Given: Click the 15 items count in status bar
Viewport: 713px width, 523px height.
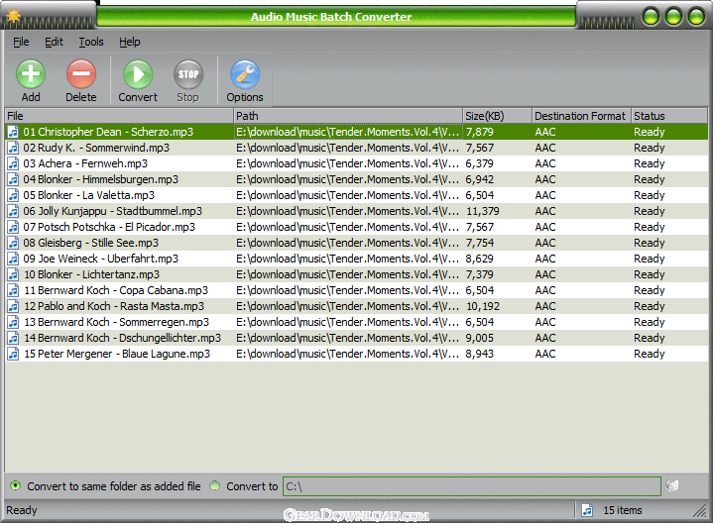Looking at the screenshot, I should [623, 510].
